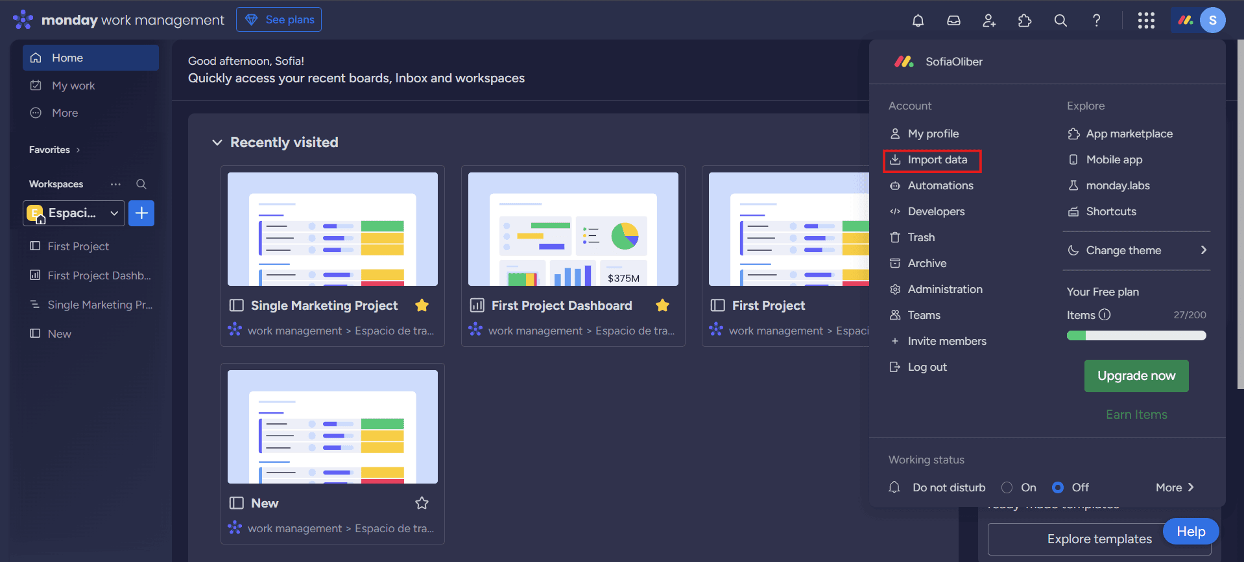Image resolution: width=1244 pixels, height=562 pixels.
Task: Click the Upgrade now button
Action: (1136, 376)
